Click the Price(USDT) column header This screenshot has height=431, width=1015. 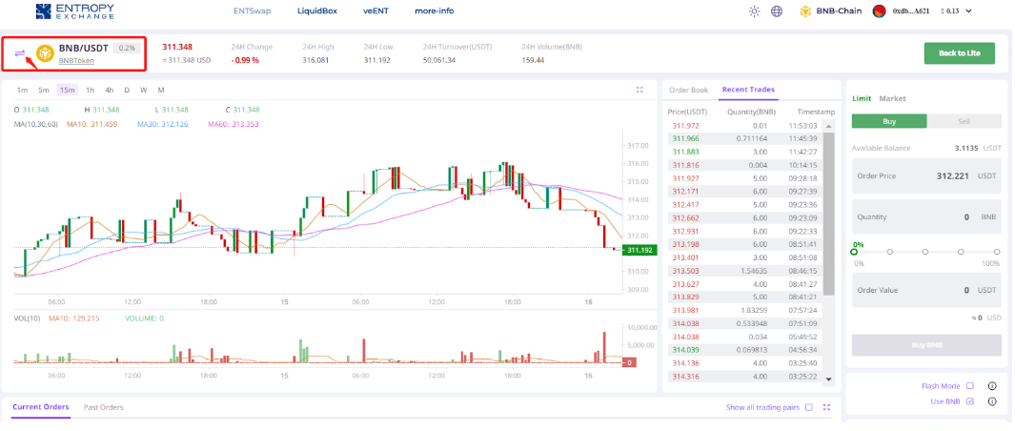(x=688, y=113)
